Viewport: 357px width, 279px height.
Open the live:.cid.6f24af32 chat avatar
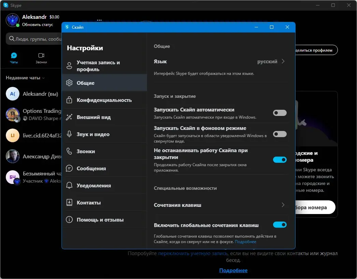[13, 135]
